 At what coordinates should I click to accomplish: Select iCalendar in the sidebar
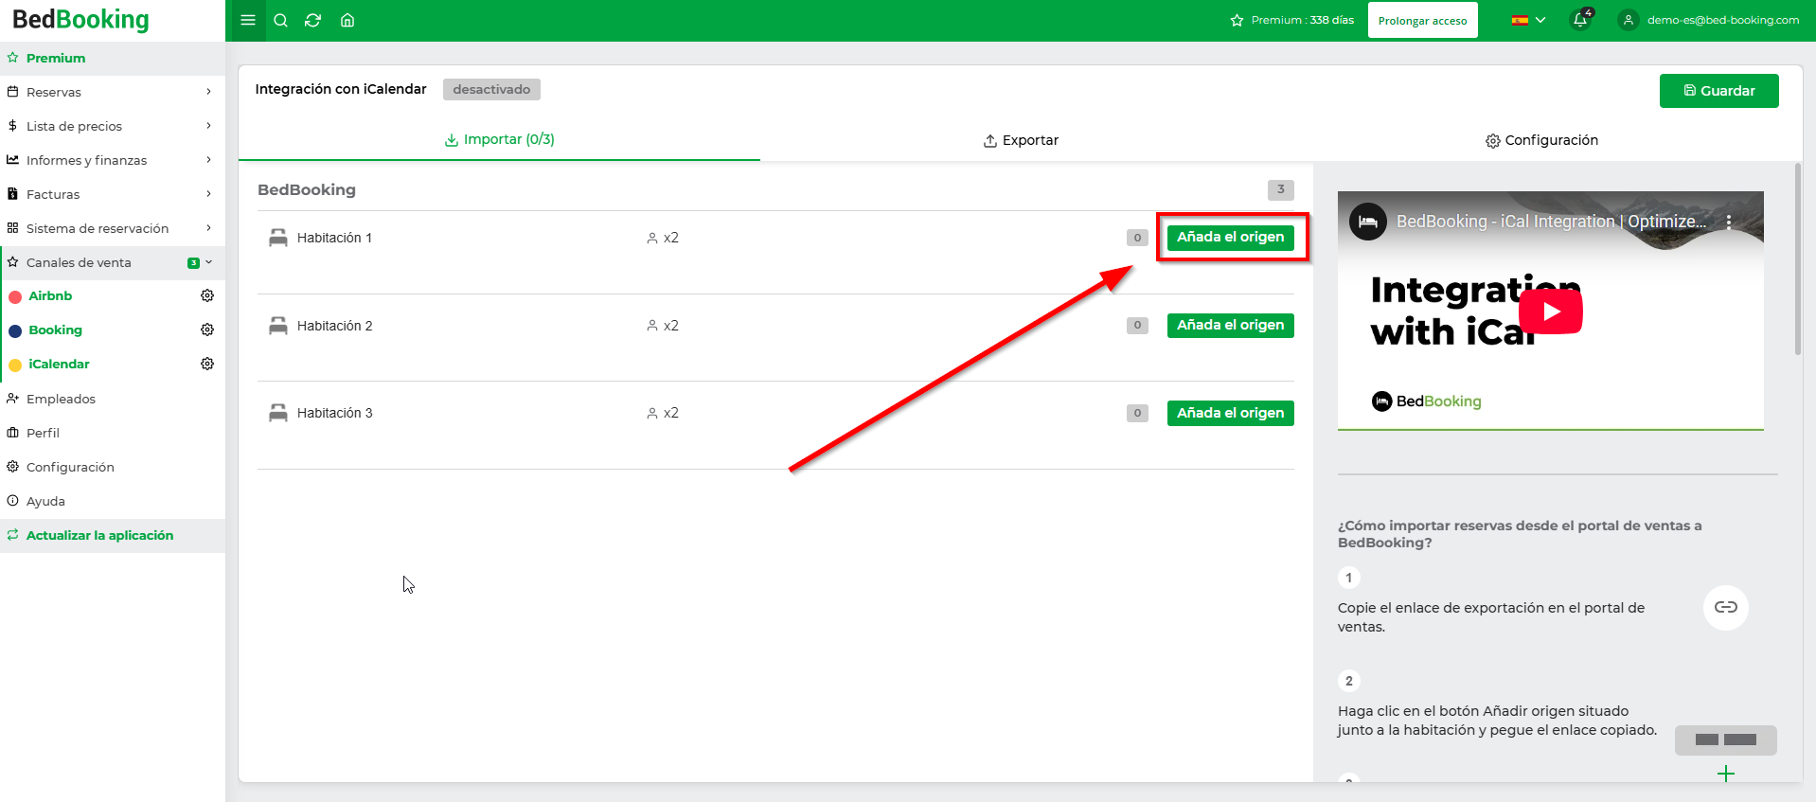(59, 364)
